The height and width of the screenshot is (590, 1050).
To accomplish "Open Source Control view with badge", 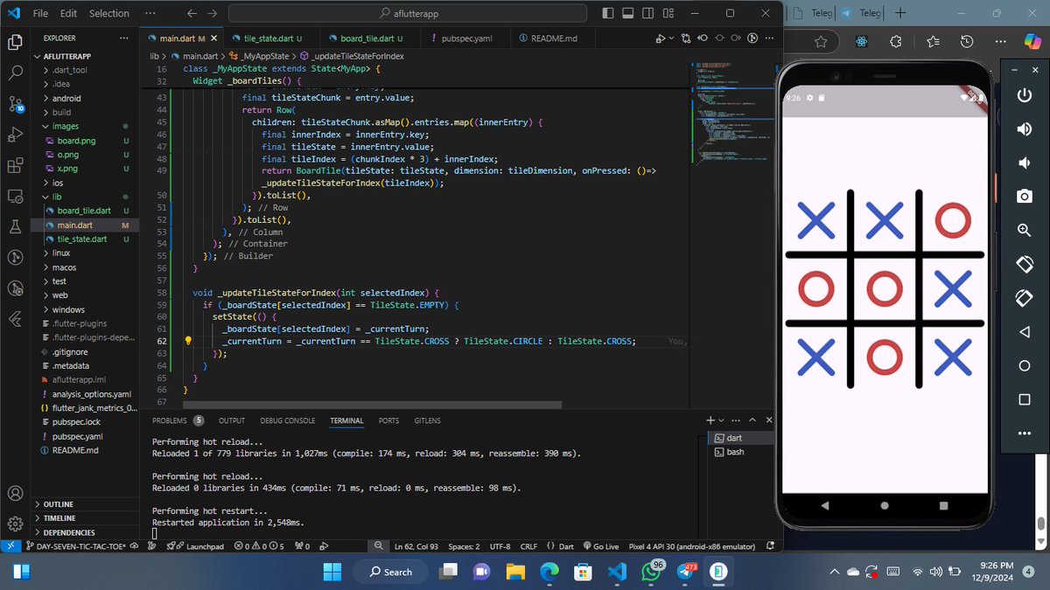I will point(14,104).
